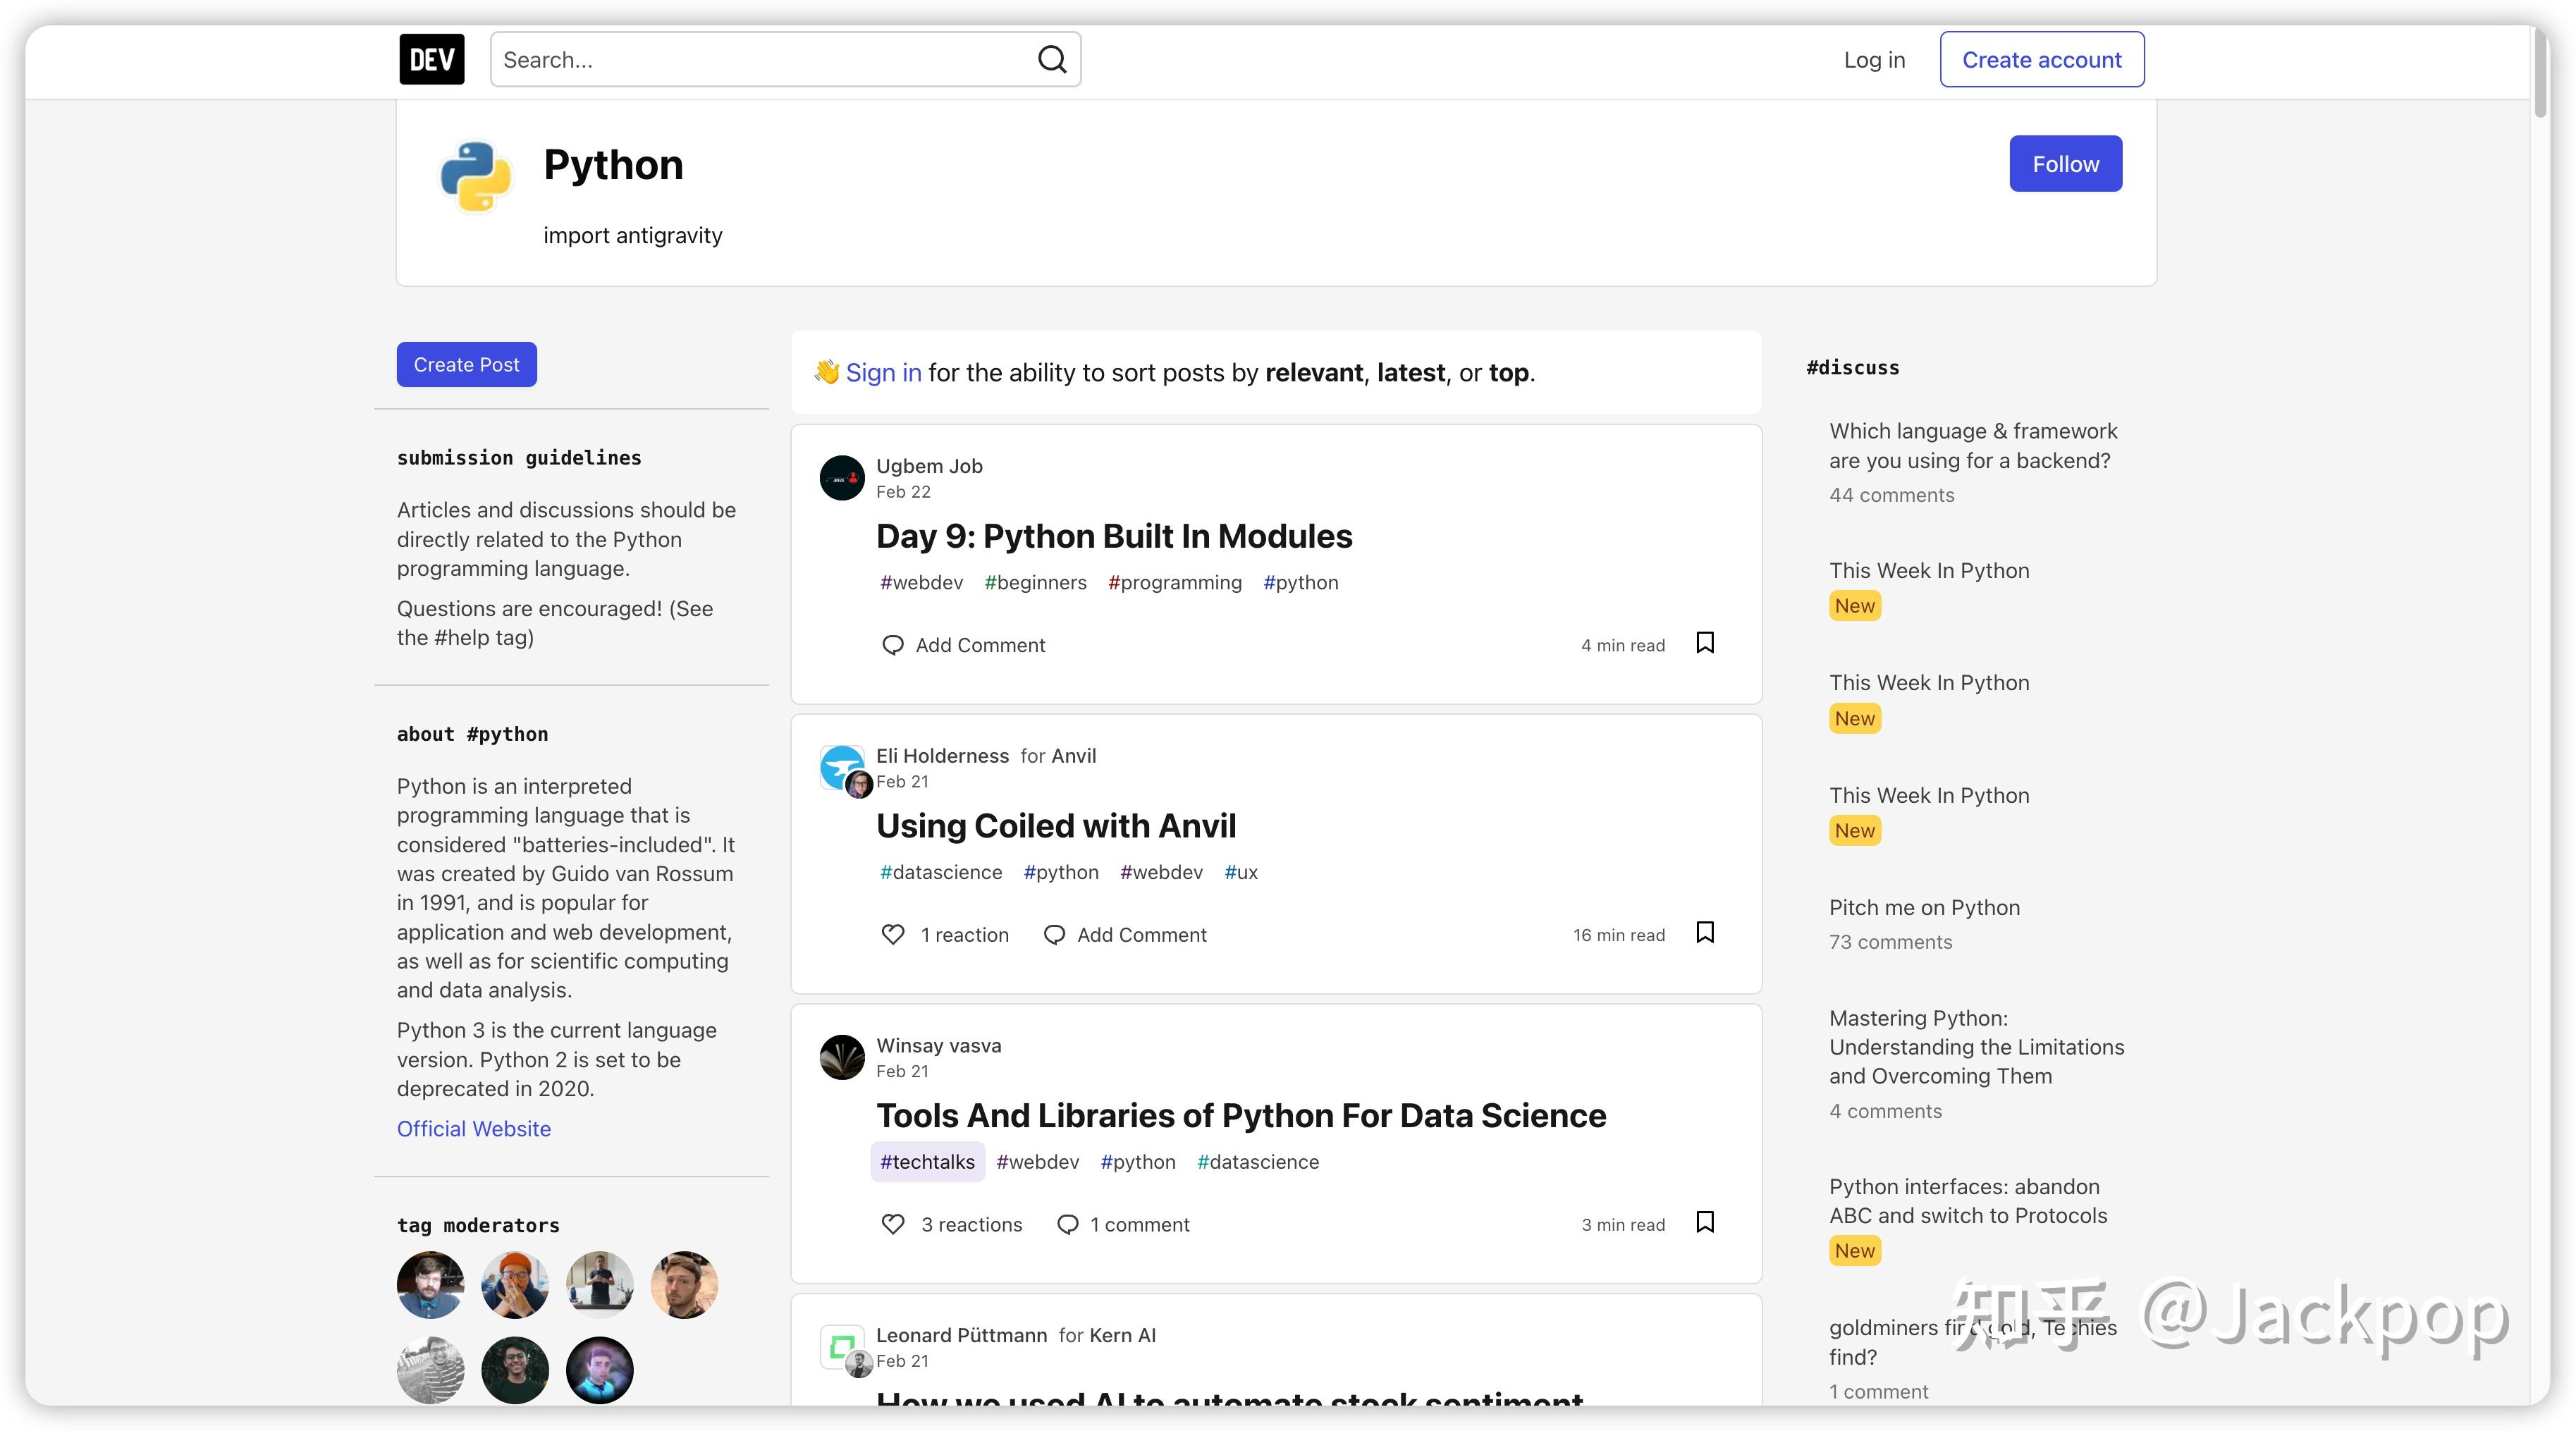Click Ugbem Job's profile avatar
The image size is (2576, 1431).
(842, 477)
